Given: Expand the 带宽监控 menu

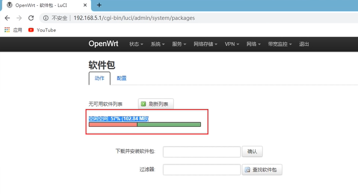Looking at the screenshot, I should click(280, 44).
